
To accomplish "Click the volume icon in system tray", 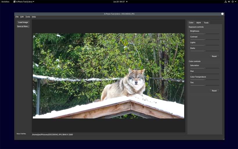I will (x=229, y=2).
